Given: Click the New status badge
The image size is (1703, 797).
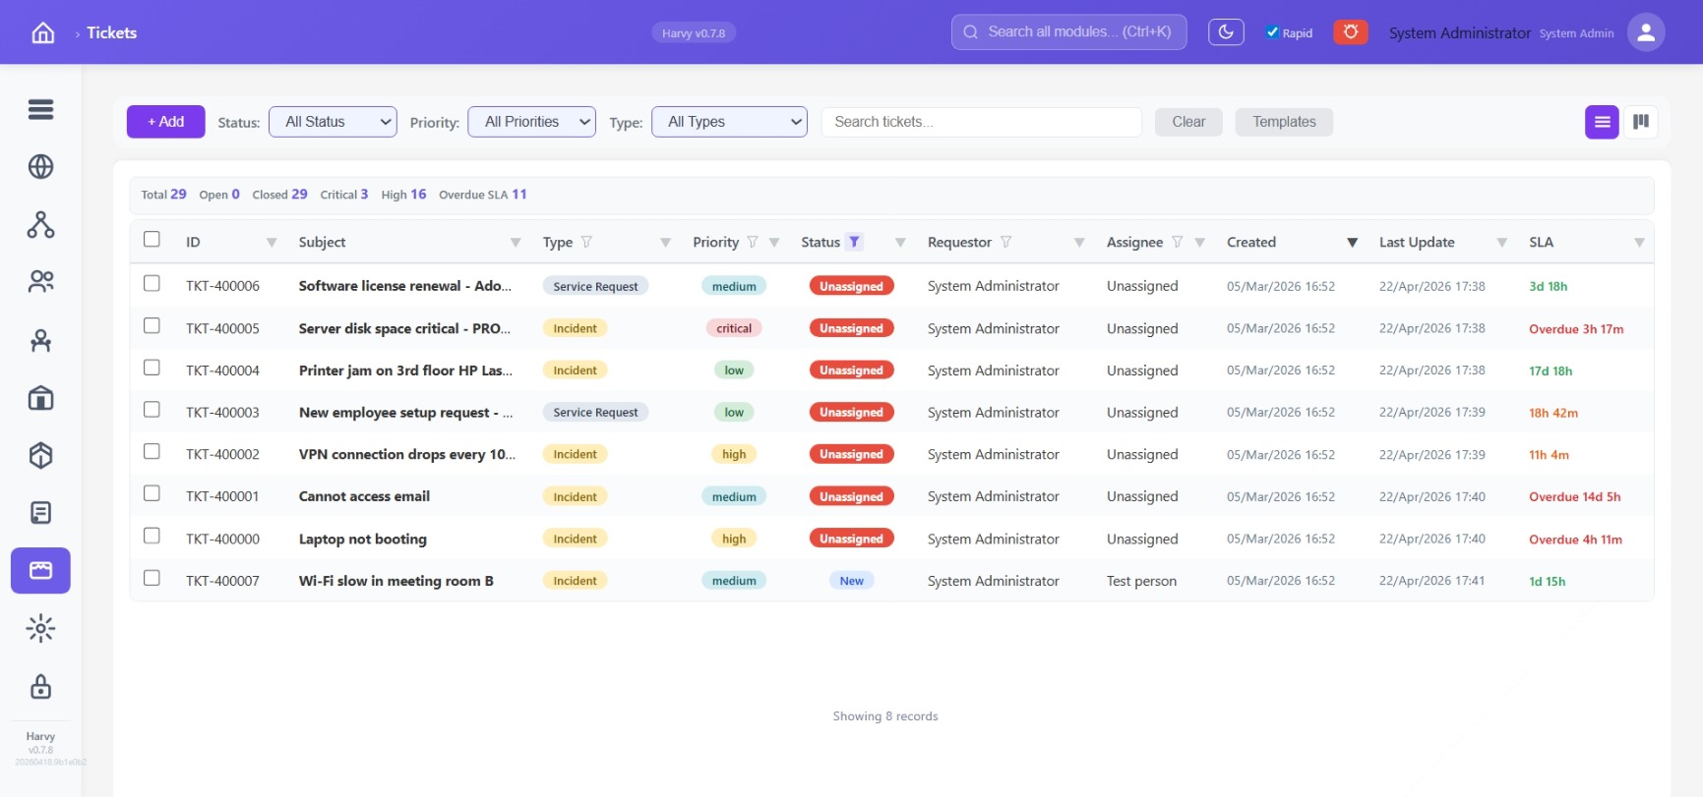Looking at the screenshot, I should (x=851, y=581).
